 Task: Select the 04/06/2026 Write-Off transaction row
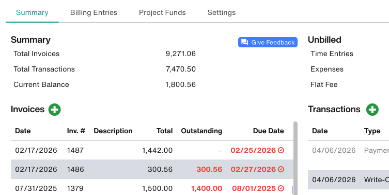point(349,180)
